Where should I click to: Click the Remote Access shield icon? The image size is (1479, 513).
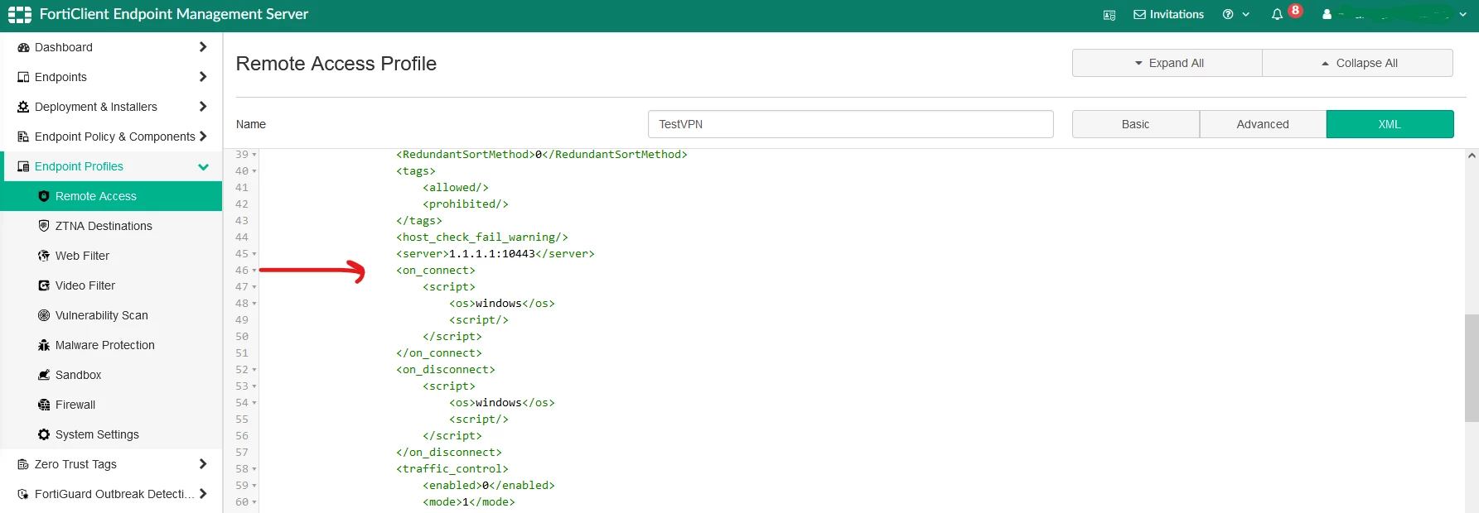pyautogui.click(x=44, y=196)
